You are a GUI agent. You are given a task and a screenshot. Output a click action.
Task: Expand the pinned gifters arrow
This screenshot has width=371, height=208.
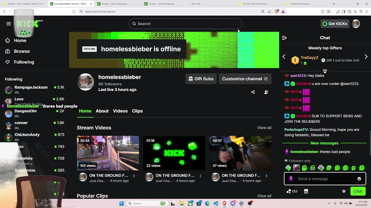tap(325, 71)
